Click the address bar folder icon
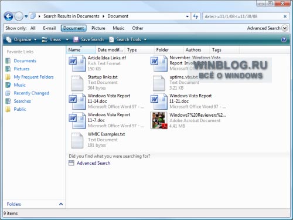Screen dimensions: 293x220 pyautogui.click(x=33, y=16)
